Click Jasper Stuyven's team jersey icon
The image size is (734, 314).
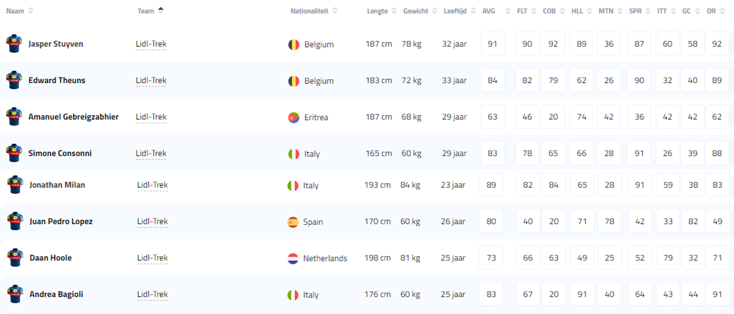click(x=14, y=44)
